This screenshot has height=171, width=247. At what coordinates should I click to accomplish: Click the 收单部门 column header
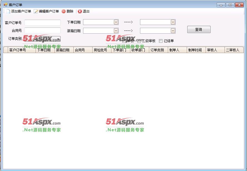click(140, 50)
